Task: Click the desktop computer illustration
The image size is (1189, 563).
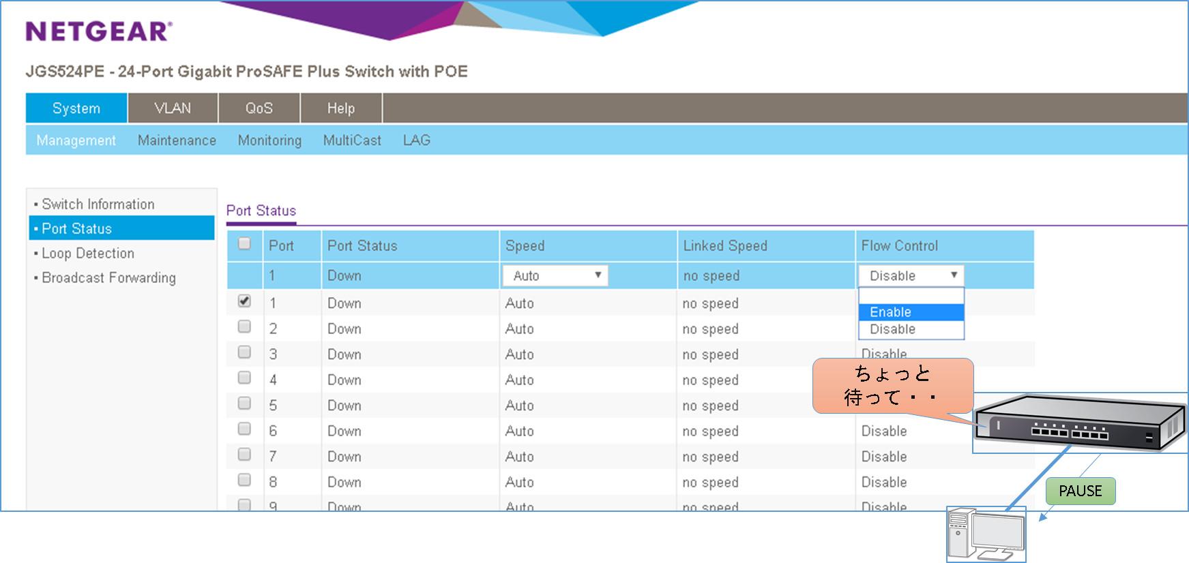Action: point(986,534)
